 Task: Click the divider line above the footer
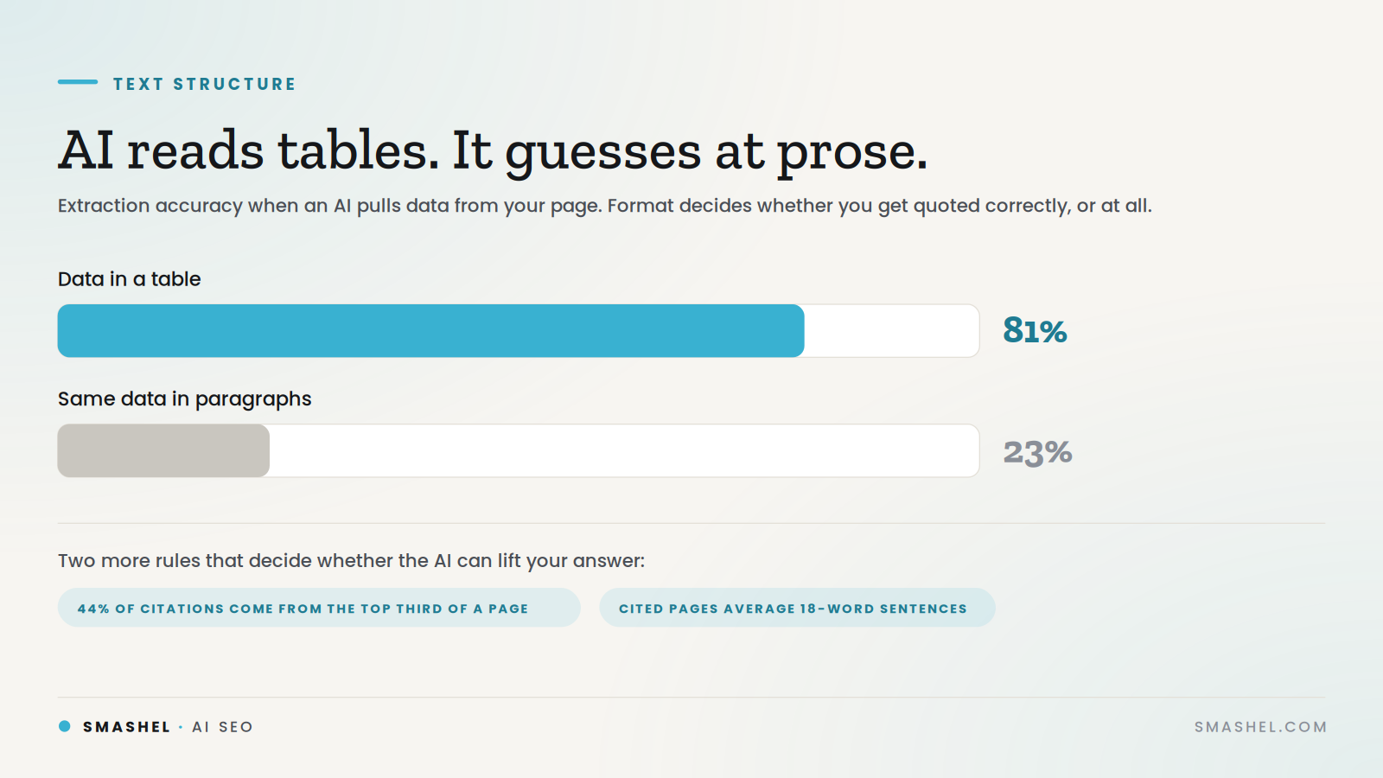(x=691, y=697)
